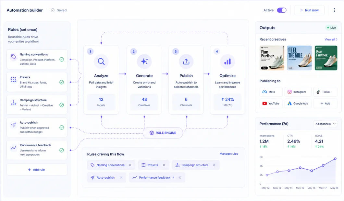Open the green Run Further creative thumbnail
Image resolution: width=344 pixels, height=201 pixels.
click(326, 58)
